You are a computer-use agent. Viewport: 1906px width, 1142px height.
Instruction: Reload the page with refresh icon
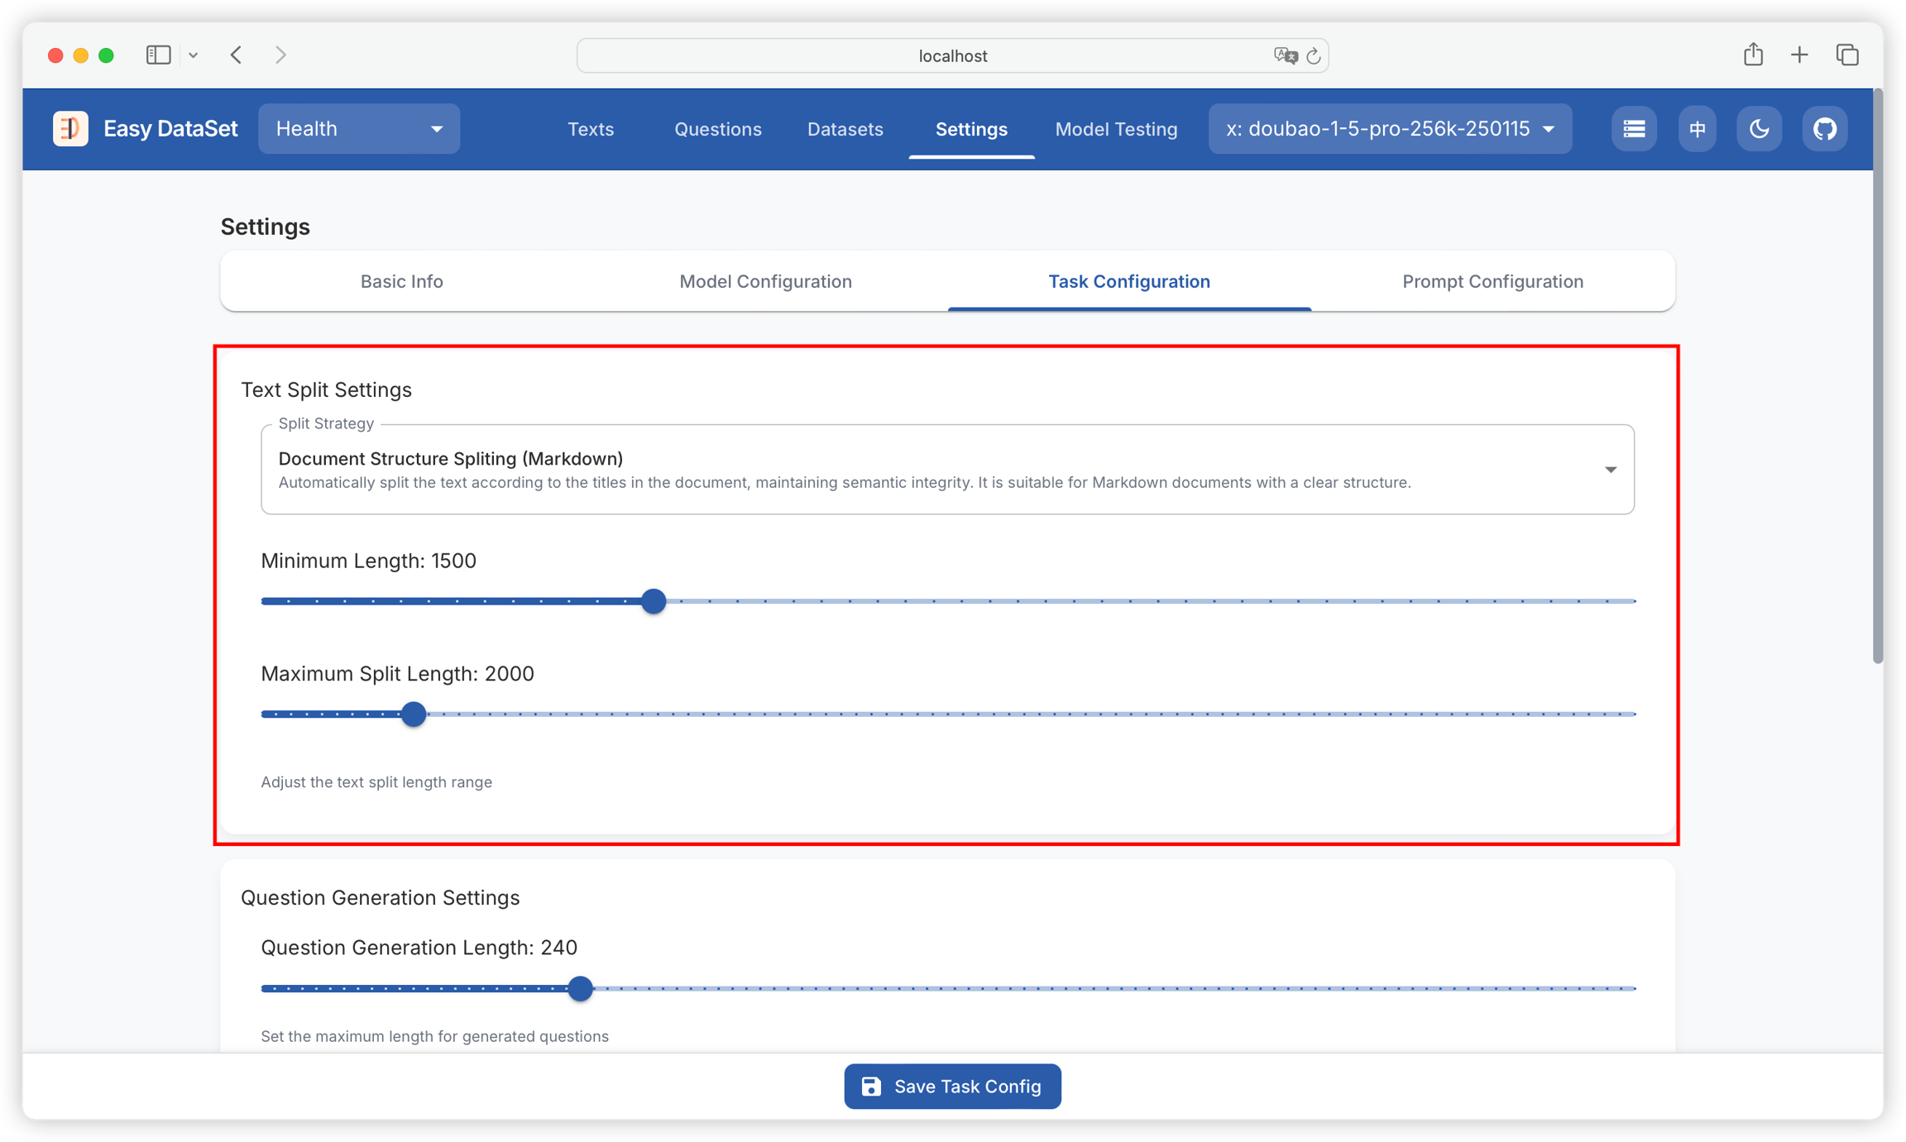pyautogui.click(x=1313, y=55)
